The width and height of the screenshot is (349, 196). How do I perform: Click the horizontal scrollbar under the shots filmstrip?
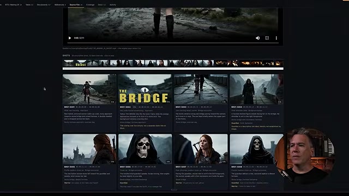173,69
